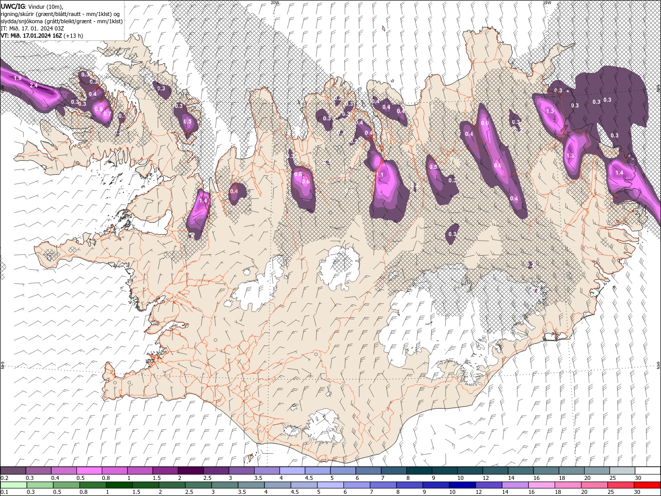Pick the 0.8 swatch in upper legend row
The height and width of the screenshot is (496, 661).
pos(115,471)
